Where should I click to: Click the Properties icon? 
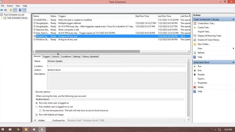pos(195,83)
